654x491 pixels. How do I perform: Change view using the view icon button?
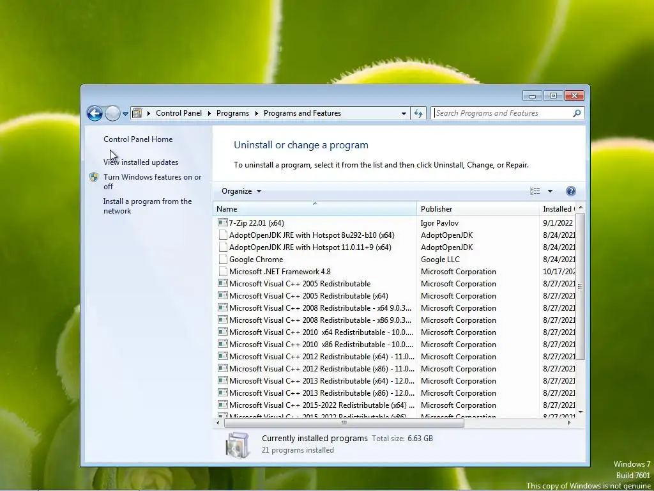(535, 191)
